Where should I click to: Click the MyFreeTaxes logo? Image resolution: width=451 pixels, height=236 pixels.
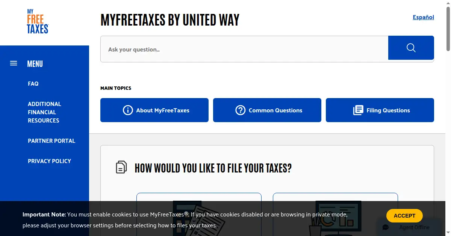point(38,21)
